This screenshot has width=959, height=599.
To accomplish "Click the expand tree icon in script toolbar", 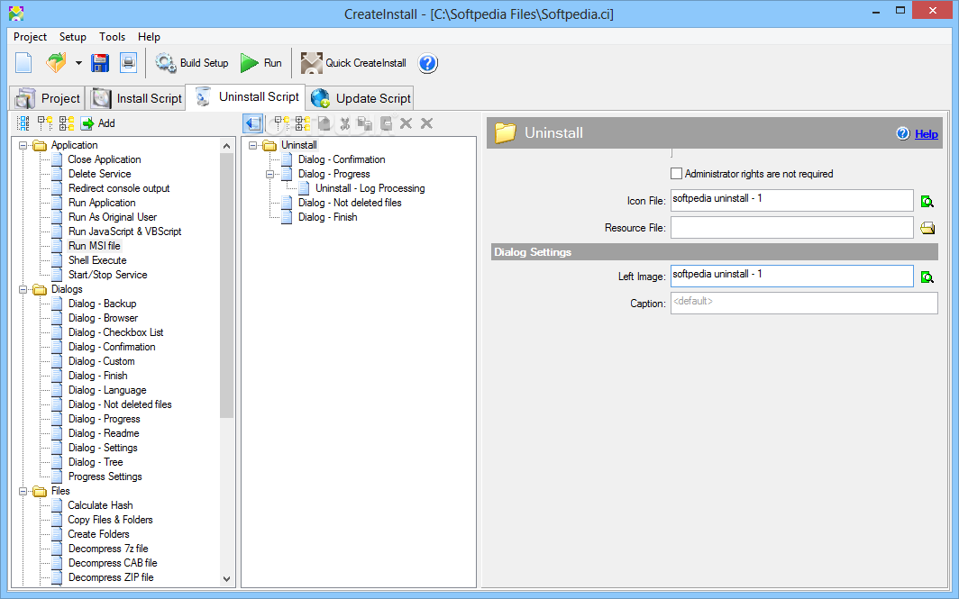I will pos(303,123).
